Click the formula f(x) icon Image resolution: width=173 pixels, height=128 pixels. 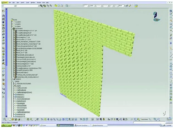click(109, 119)
